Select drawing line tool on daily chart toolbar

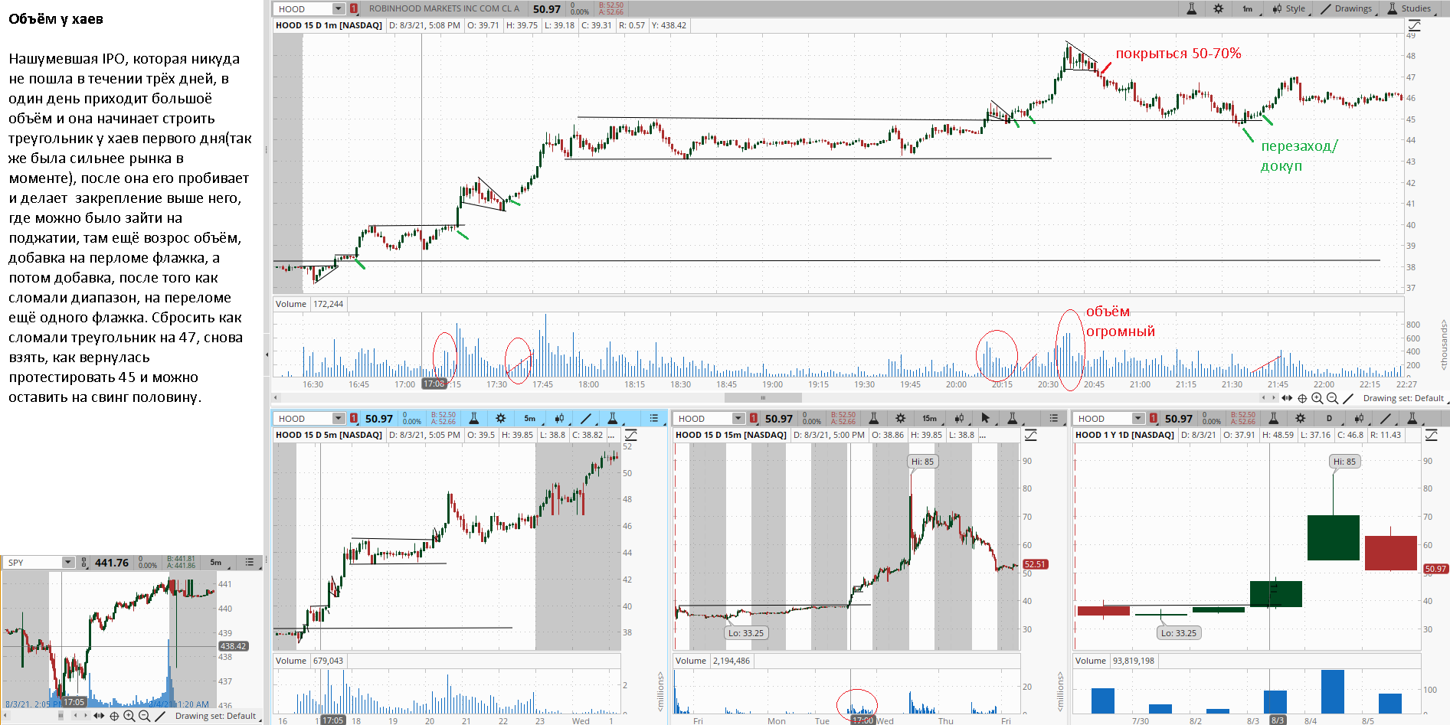point(1386,418)
